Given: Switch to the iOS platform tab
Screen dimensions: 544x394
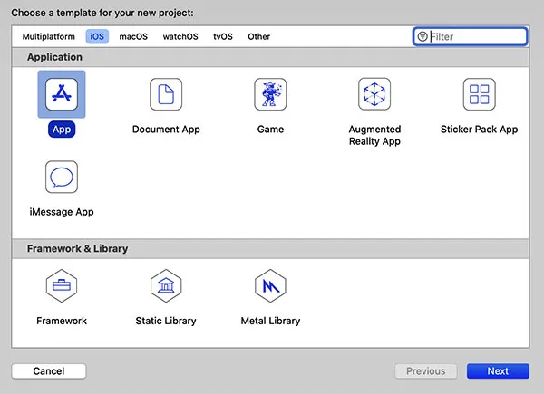Looking at the screenshot, I should (97, 37).
